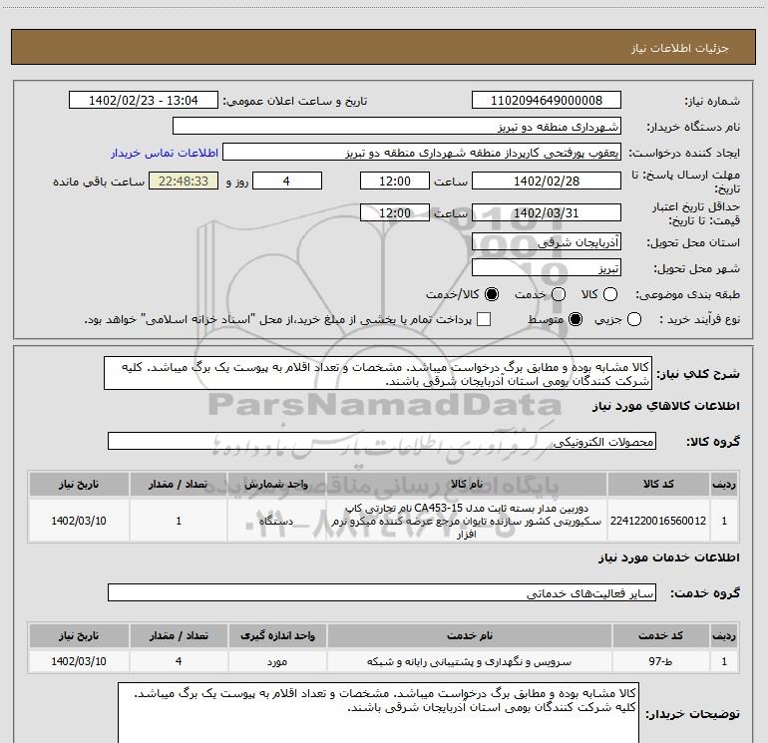Click the service name سرویس و نگهداری و پشتیبانی
This screenshot has width=768, height=743.
tap(469, 661)
